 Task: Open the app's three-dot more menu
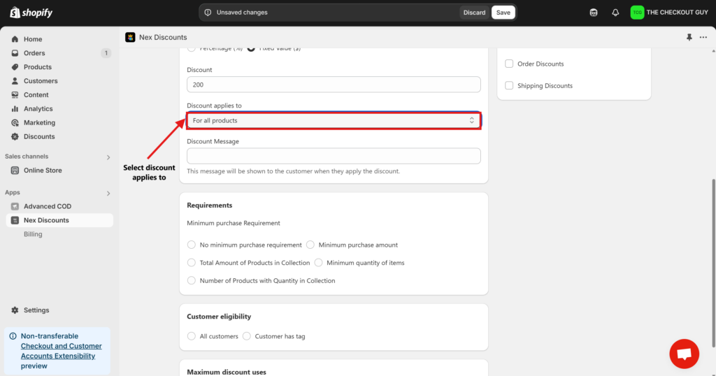point(703,38)
